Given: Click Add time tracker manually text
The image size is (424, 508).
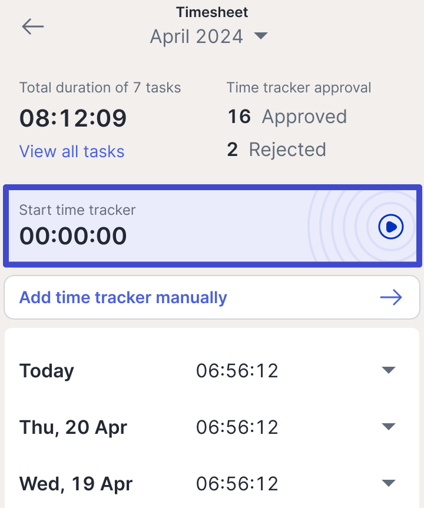Looking at the screenshot, I should point(123,297).
